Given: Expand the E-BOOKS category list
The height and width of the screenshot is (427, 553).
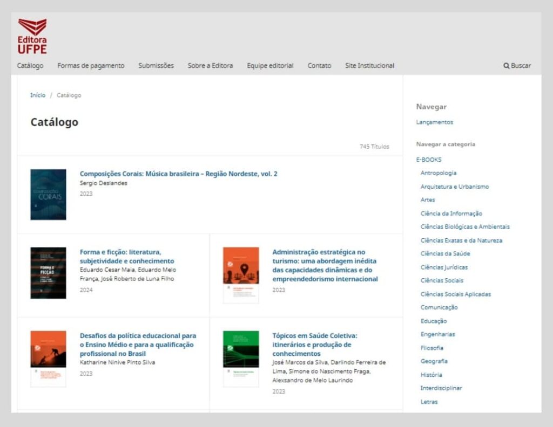Looking at the screenshot, I should (x=429, y=159).
